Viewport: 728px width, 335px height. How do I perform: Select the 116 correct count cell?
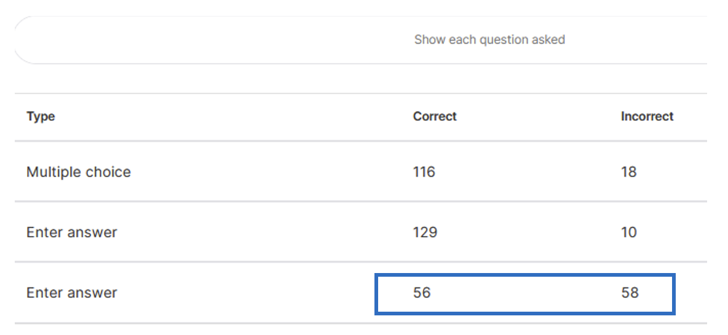[x=424, y=172]
